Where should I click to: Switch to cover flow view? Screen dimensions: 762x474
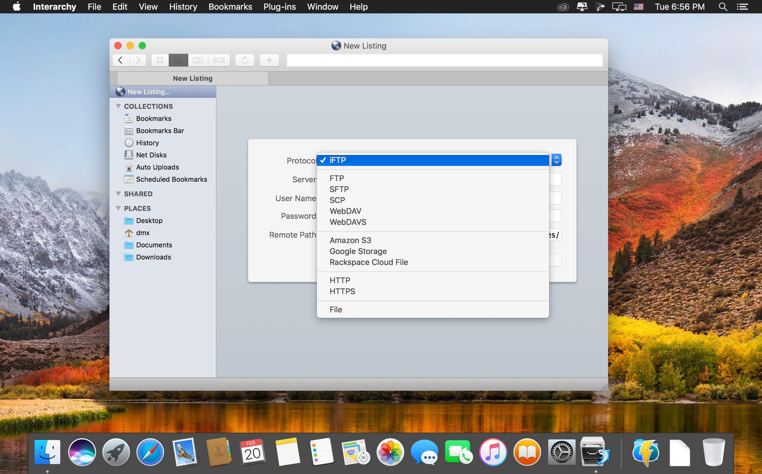click(219, 60)
